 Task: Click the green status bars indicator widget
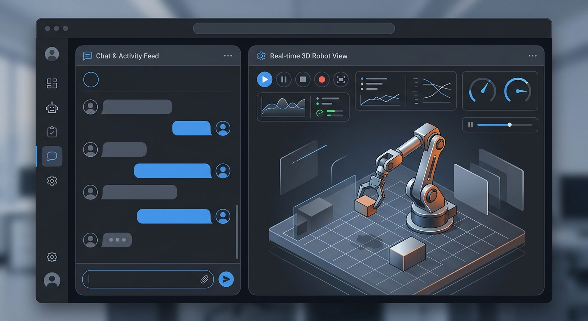[x=331, y=112]
